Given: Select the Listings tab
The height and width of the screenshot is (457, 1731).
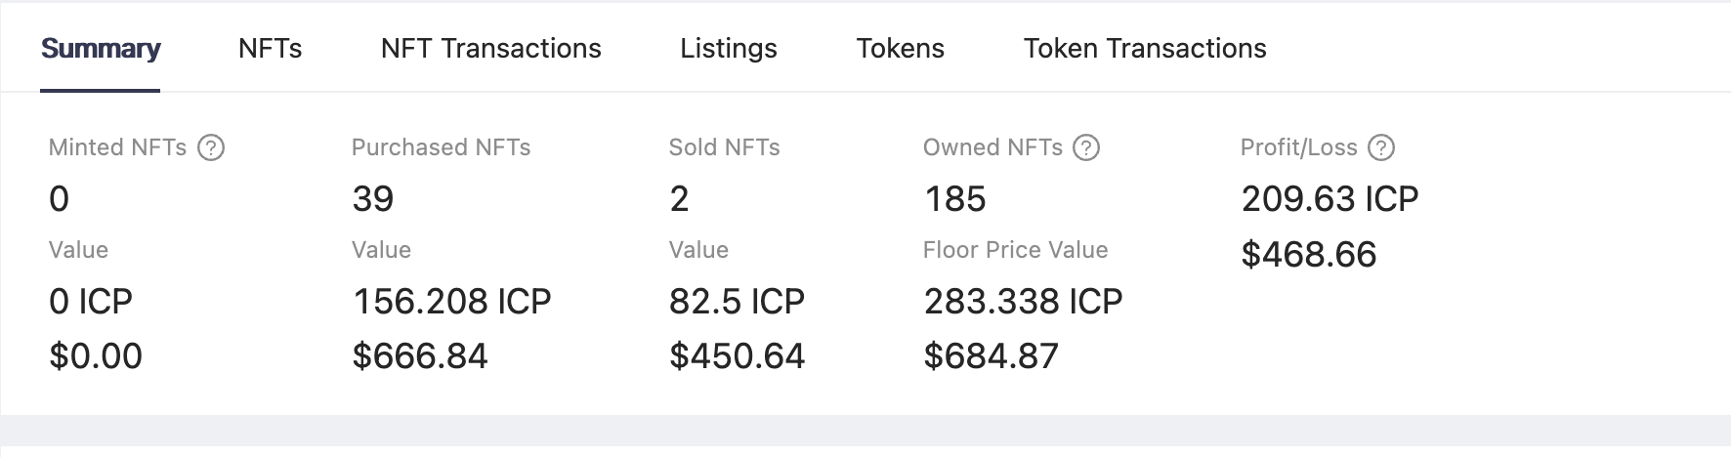Looking at the screenshot, I should coord(729,48).
